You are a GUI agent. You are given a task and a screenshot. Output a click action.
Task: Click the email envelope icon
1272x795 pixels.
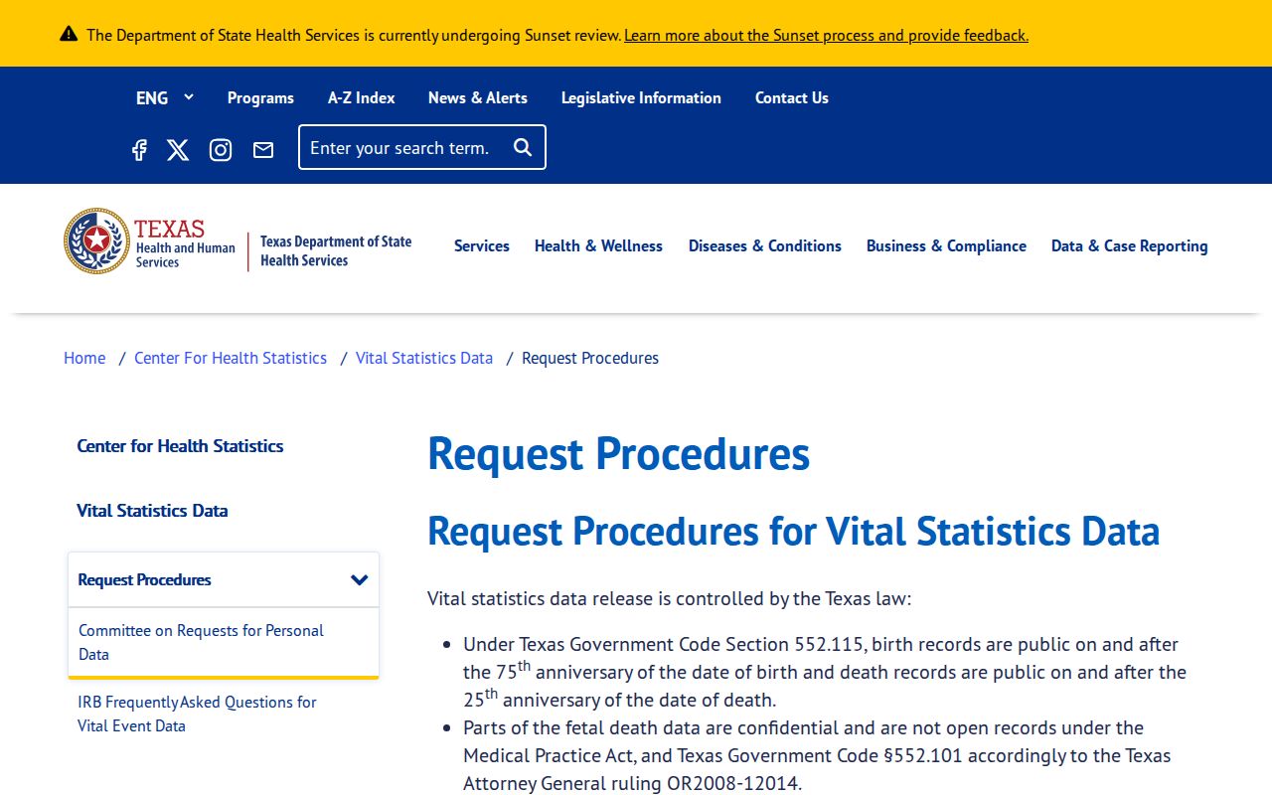coord(263,150)
